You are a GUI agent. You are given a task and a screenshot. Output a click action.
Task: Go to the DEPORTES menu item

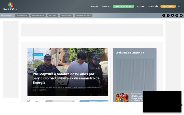(x=106, y=6)
